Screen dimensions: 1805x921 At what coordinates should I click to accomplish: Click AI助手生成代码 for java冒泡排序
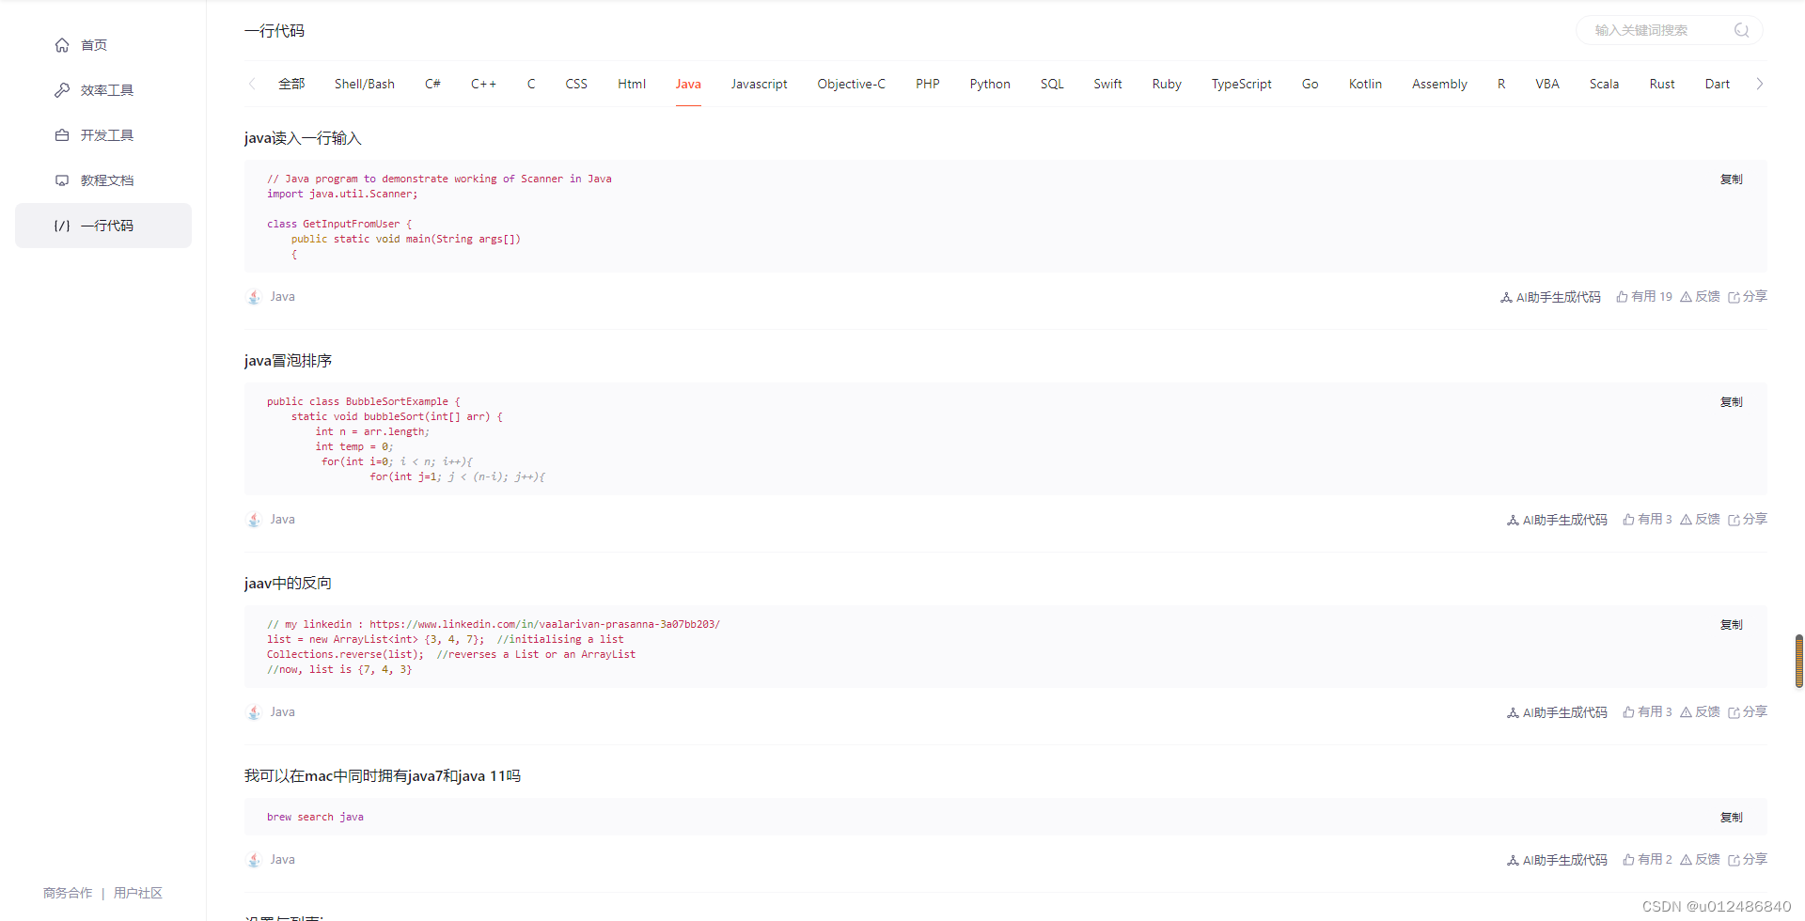(1557, 520)
